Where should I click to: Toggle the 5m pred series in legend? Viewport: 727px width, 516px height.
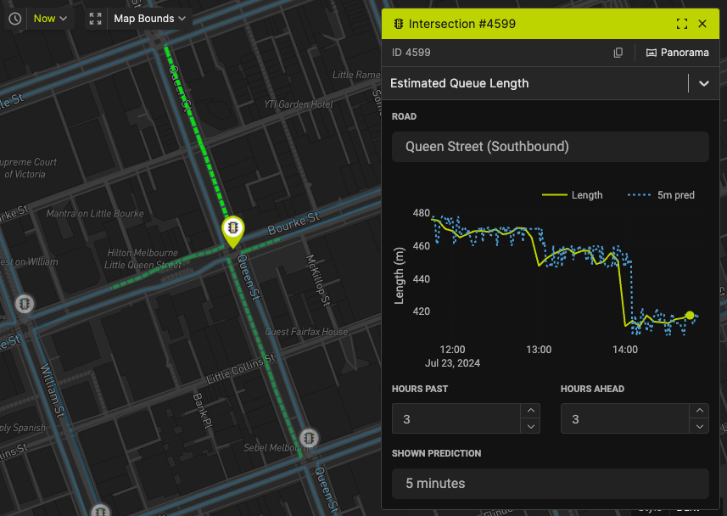662,195
